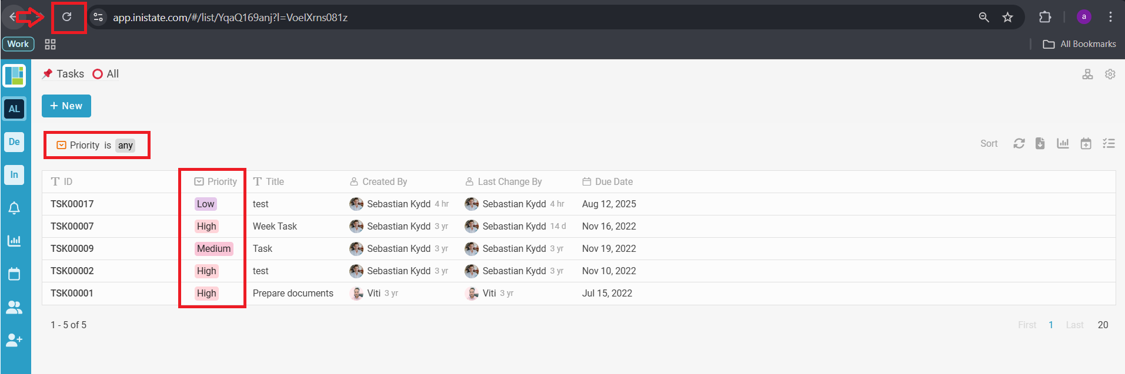Go to First page in pagination
Image resolution: width=1125 pixels, height=374 pixels.
[x=1027, y=325]
